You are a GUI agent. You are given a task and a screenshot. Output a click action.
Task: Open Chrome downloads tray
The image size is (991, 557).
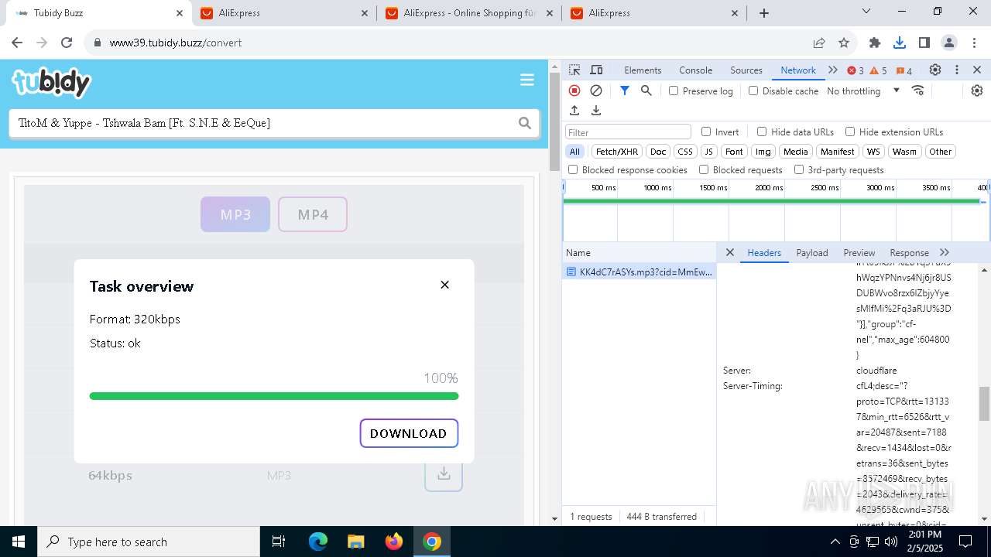coord(900,43)
